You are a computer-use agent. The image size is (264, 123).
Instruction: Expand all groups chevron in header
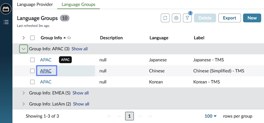23,38
